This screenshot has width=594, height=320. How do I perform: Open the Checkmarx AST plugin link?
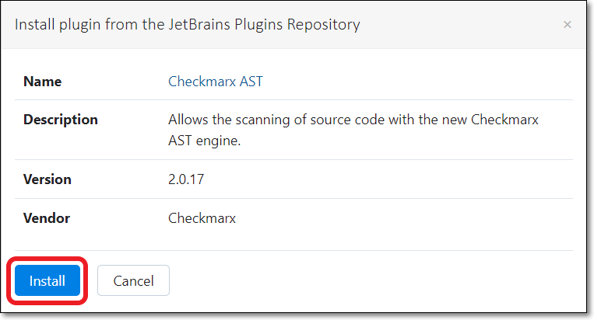tap(216, 82)
